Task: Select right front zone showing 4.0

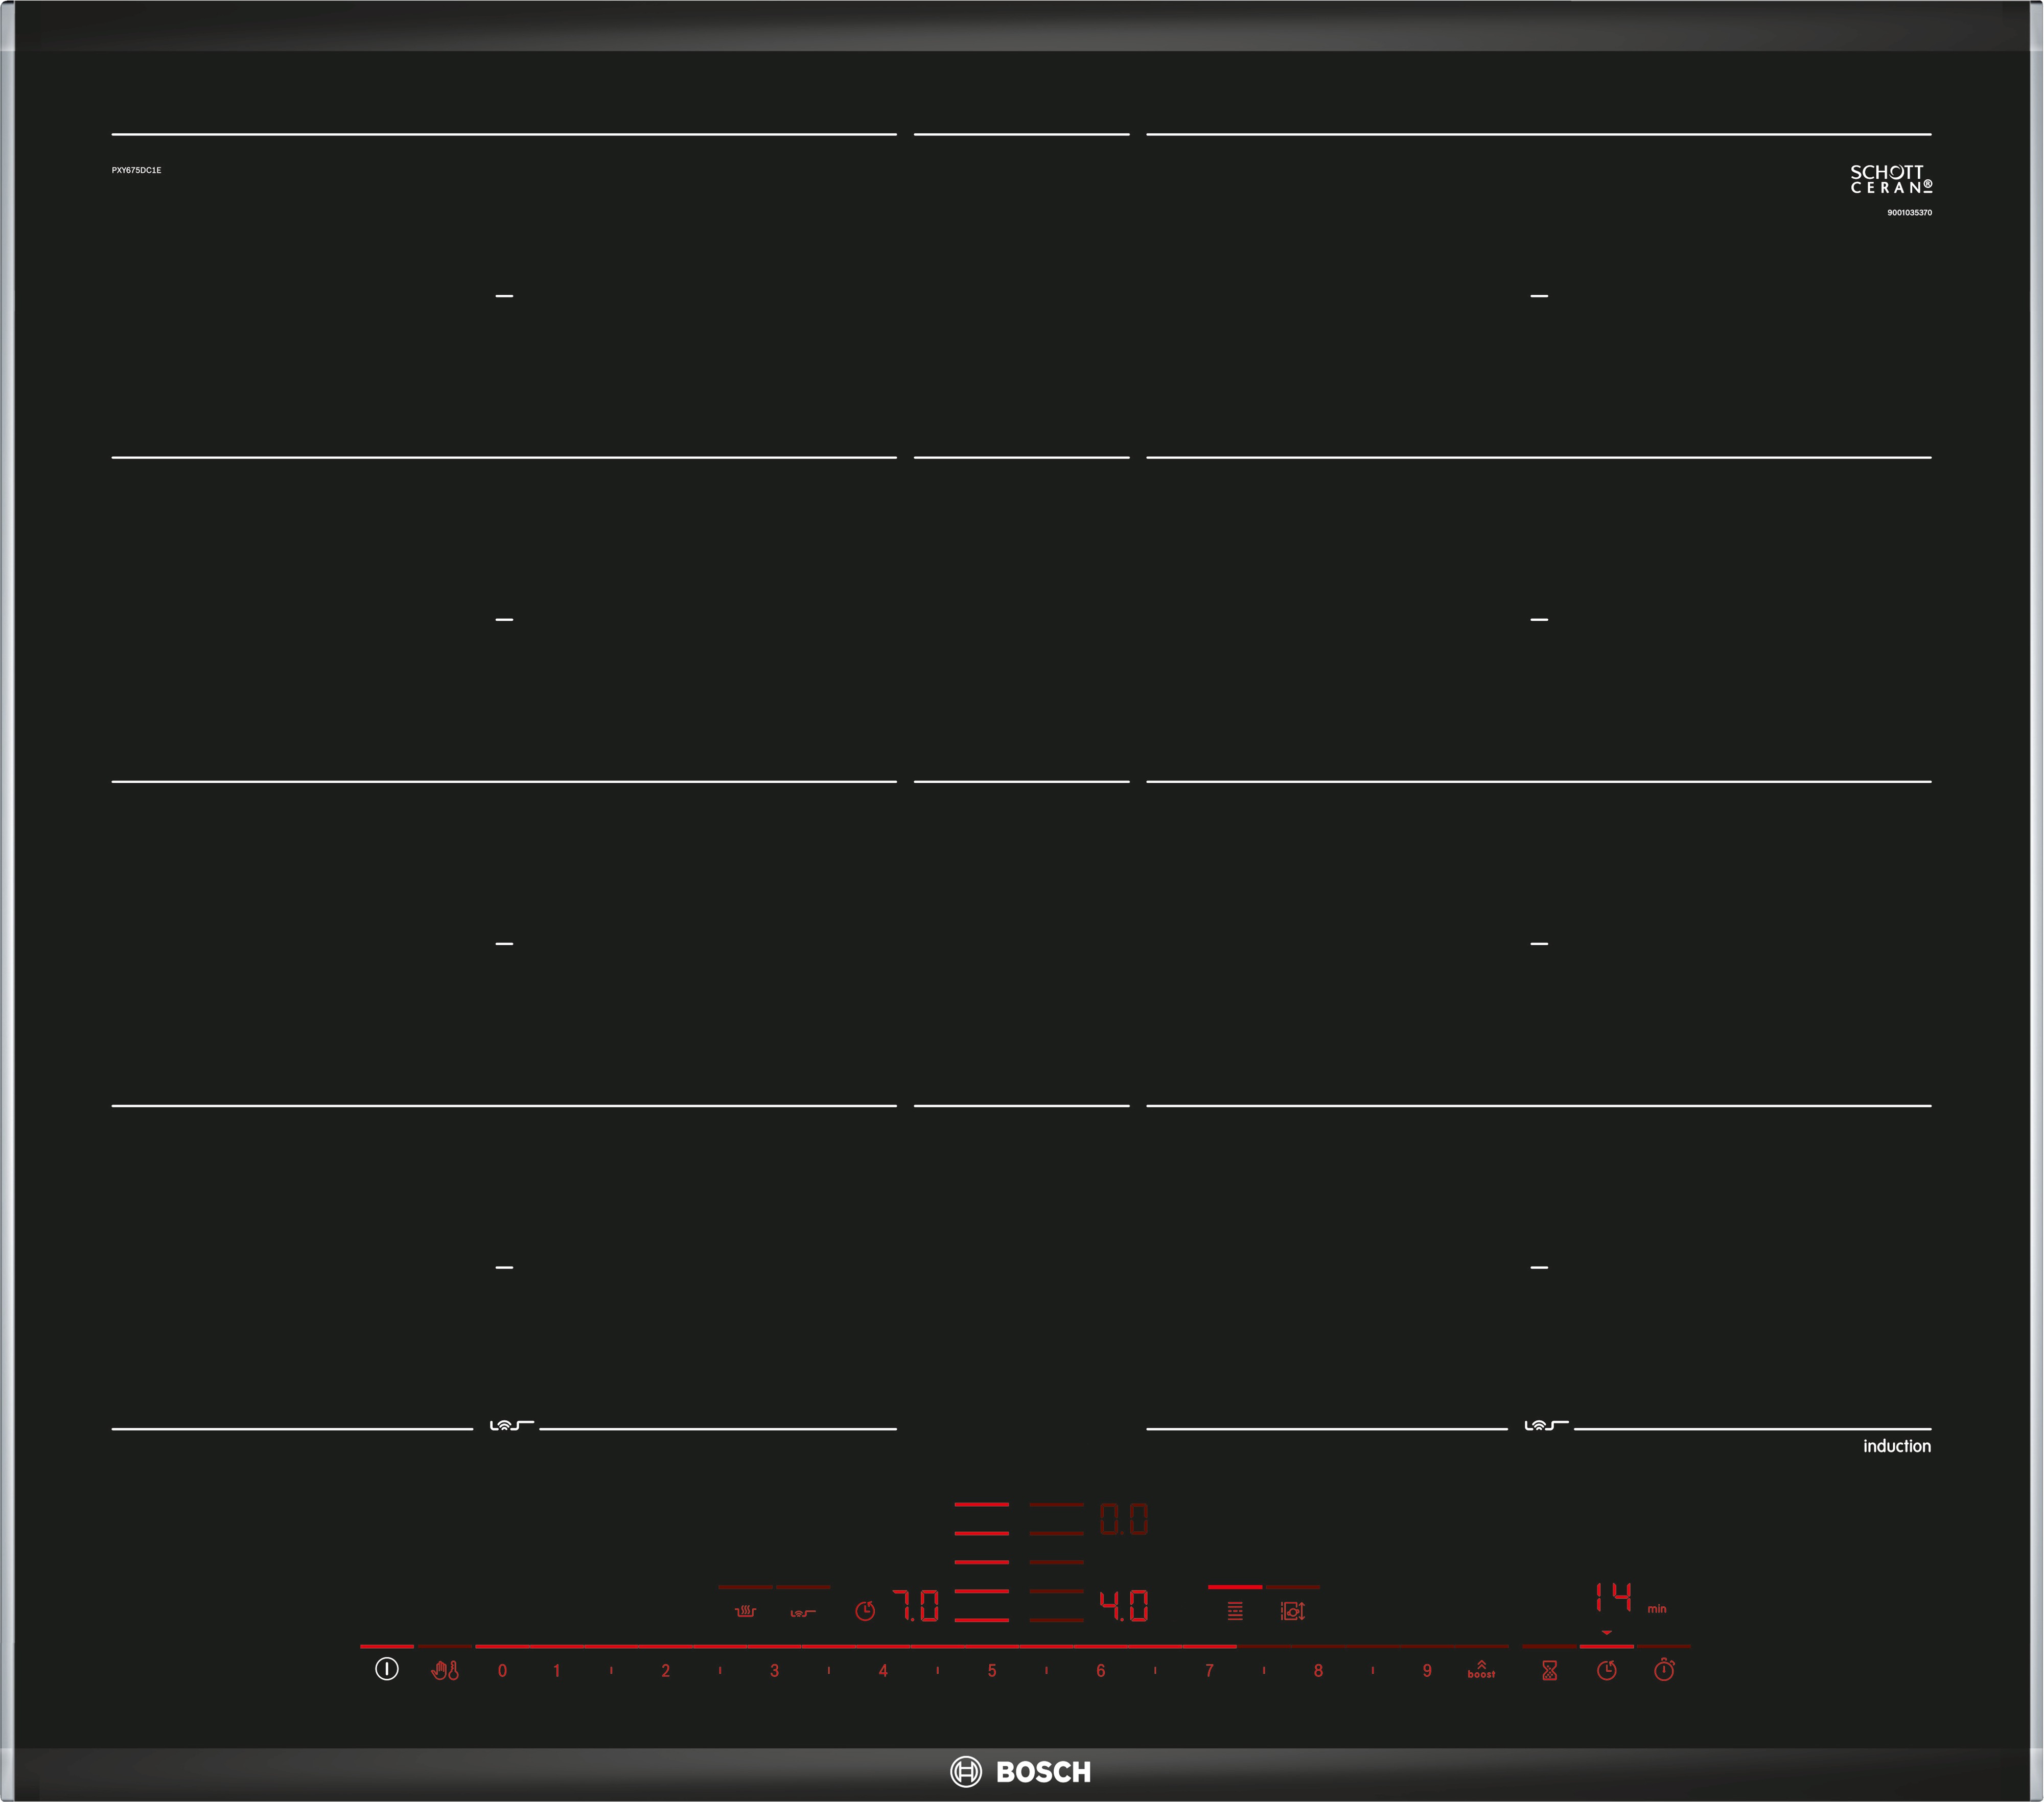Action: 1124,1606
